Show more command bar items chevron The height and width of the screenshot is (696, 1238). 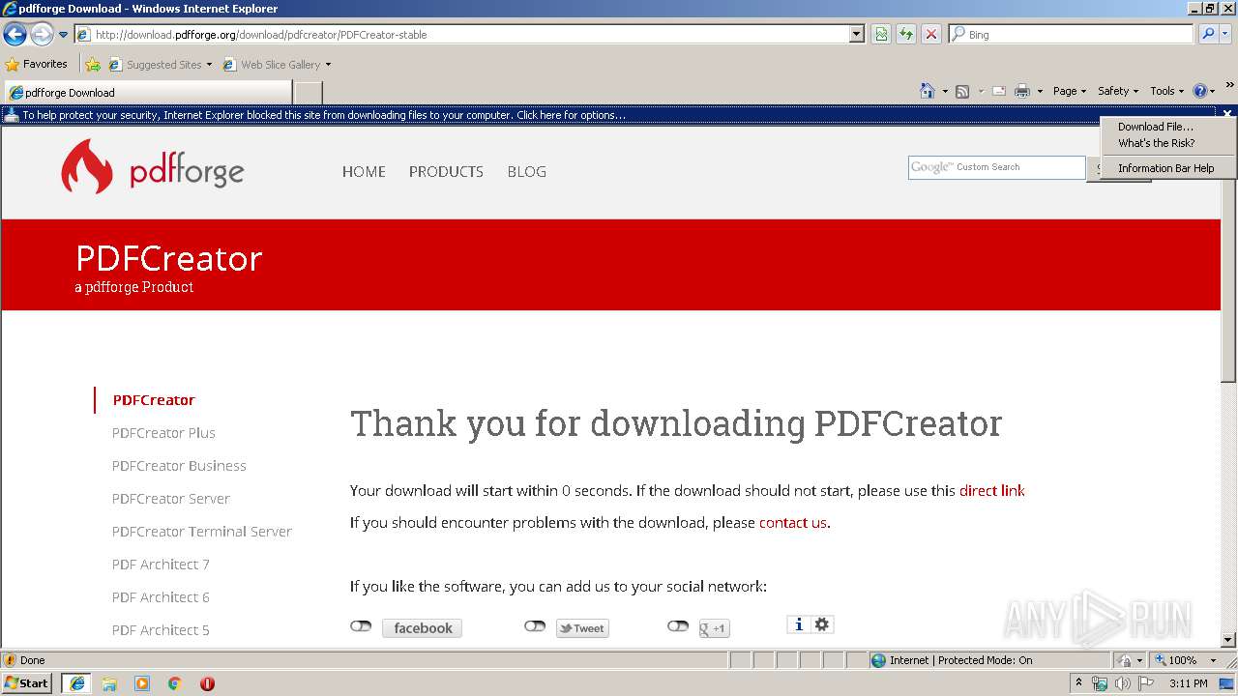pos(1229,86)
